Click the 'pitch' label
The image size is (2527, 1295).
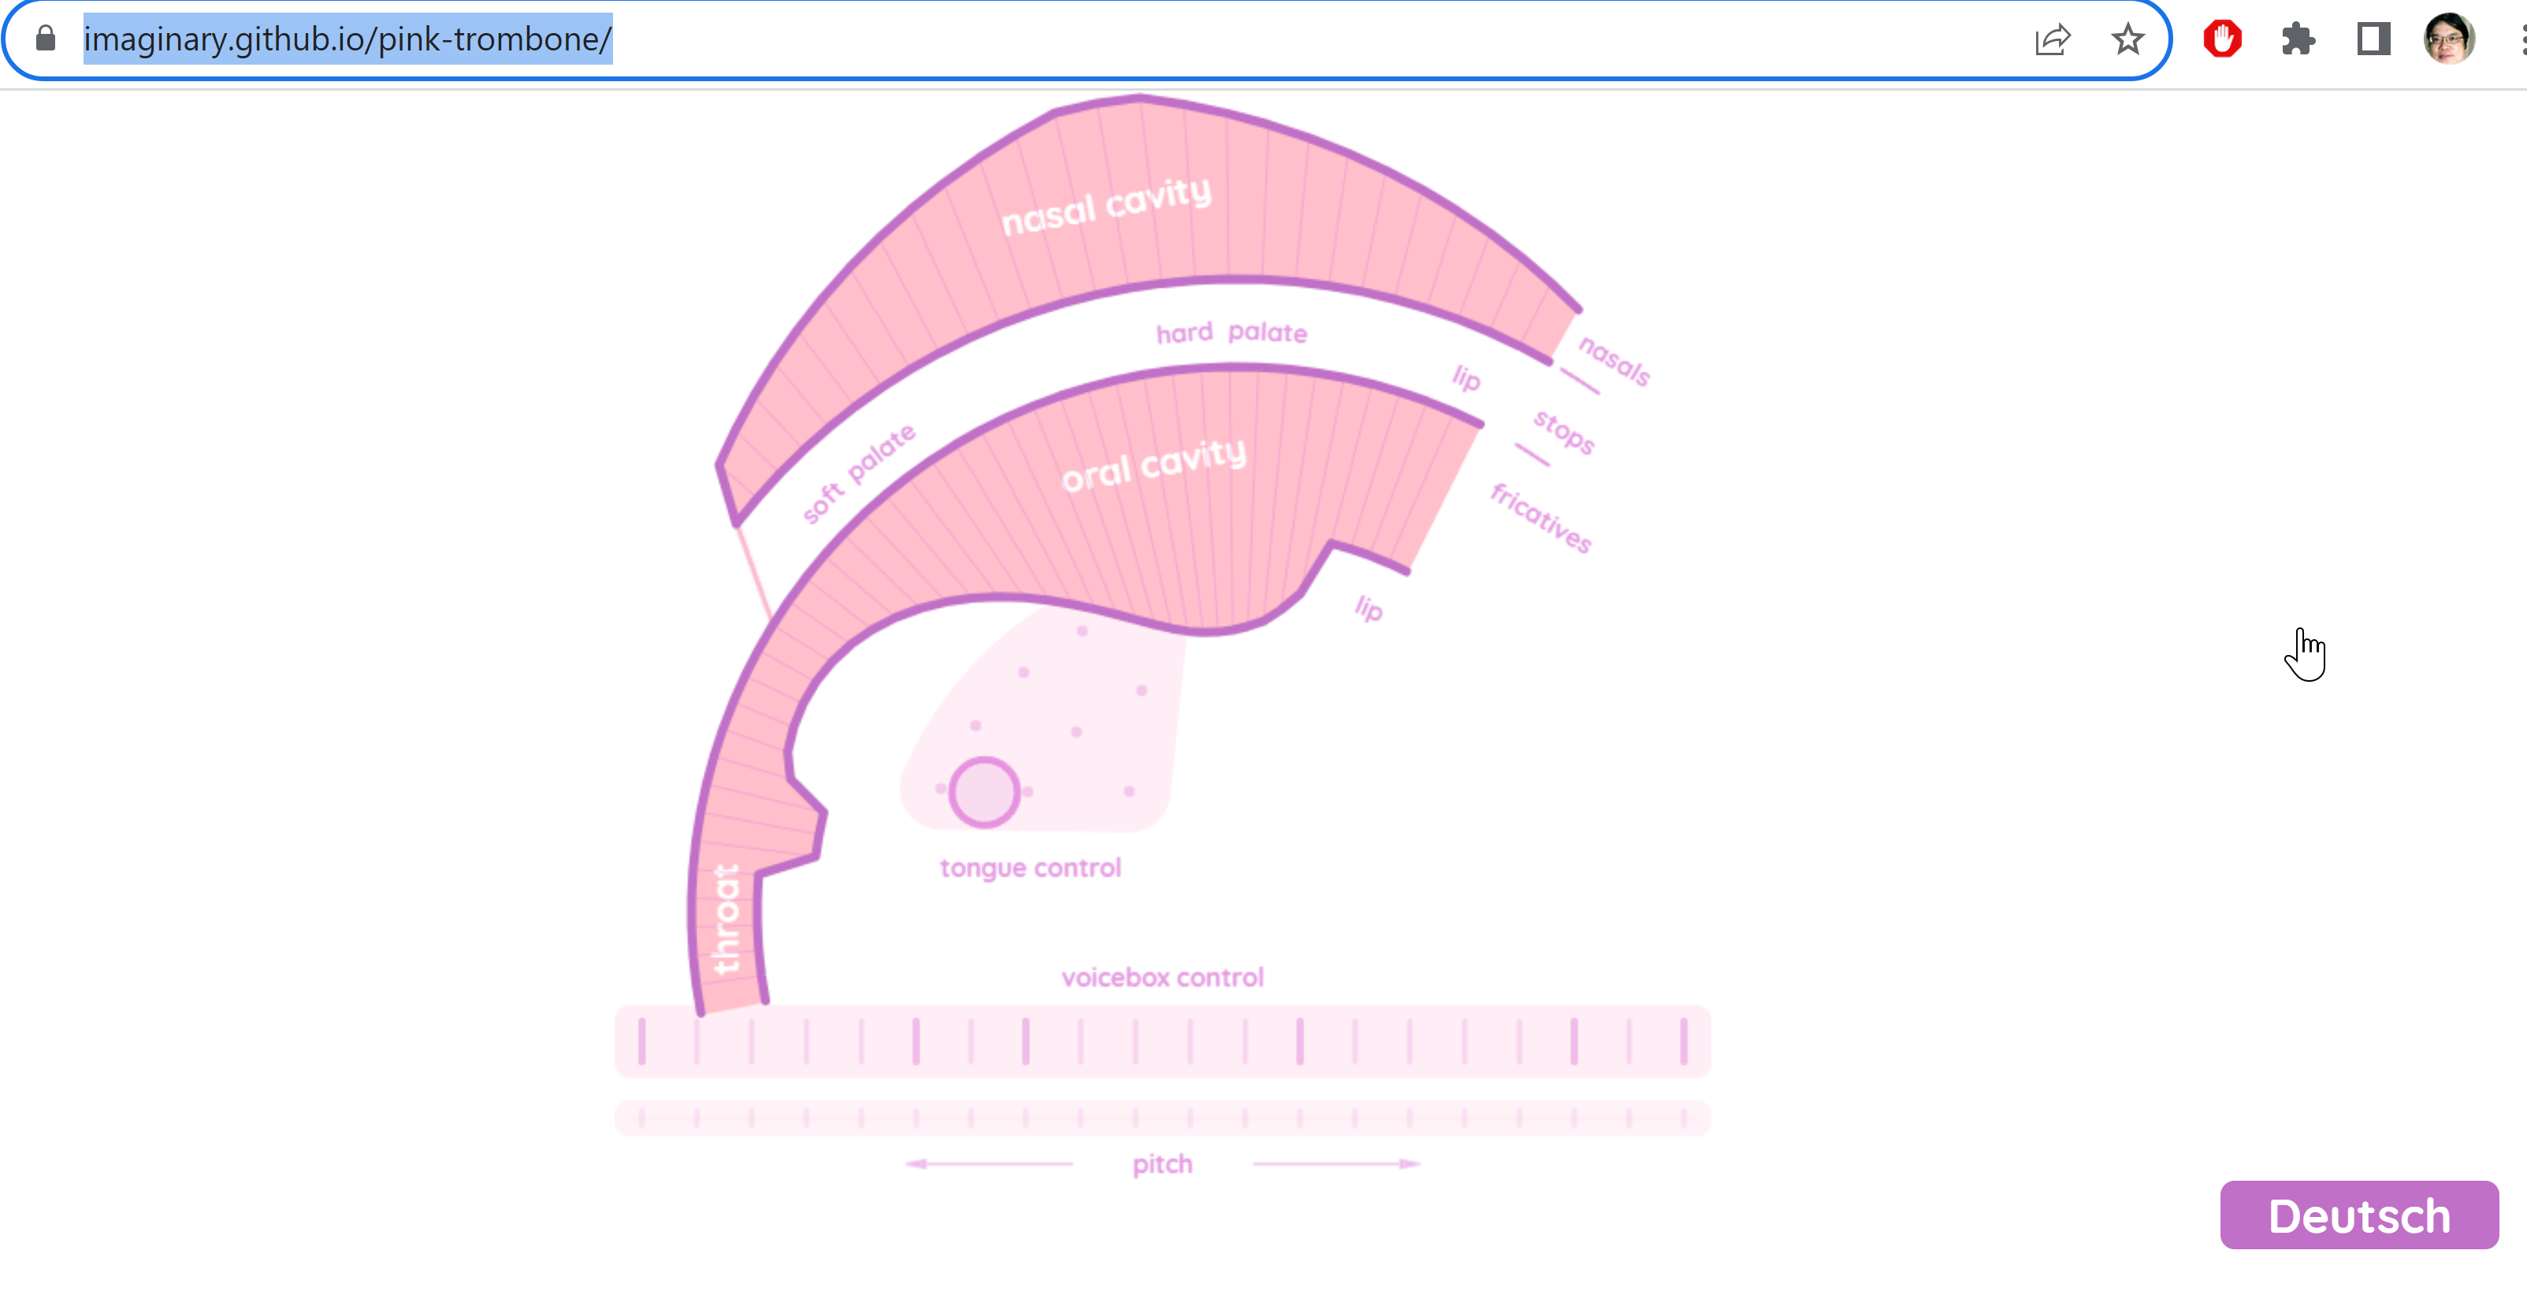point(1162,1164)
